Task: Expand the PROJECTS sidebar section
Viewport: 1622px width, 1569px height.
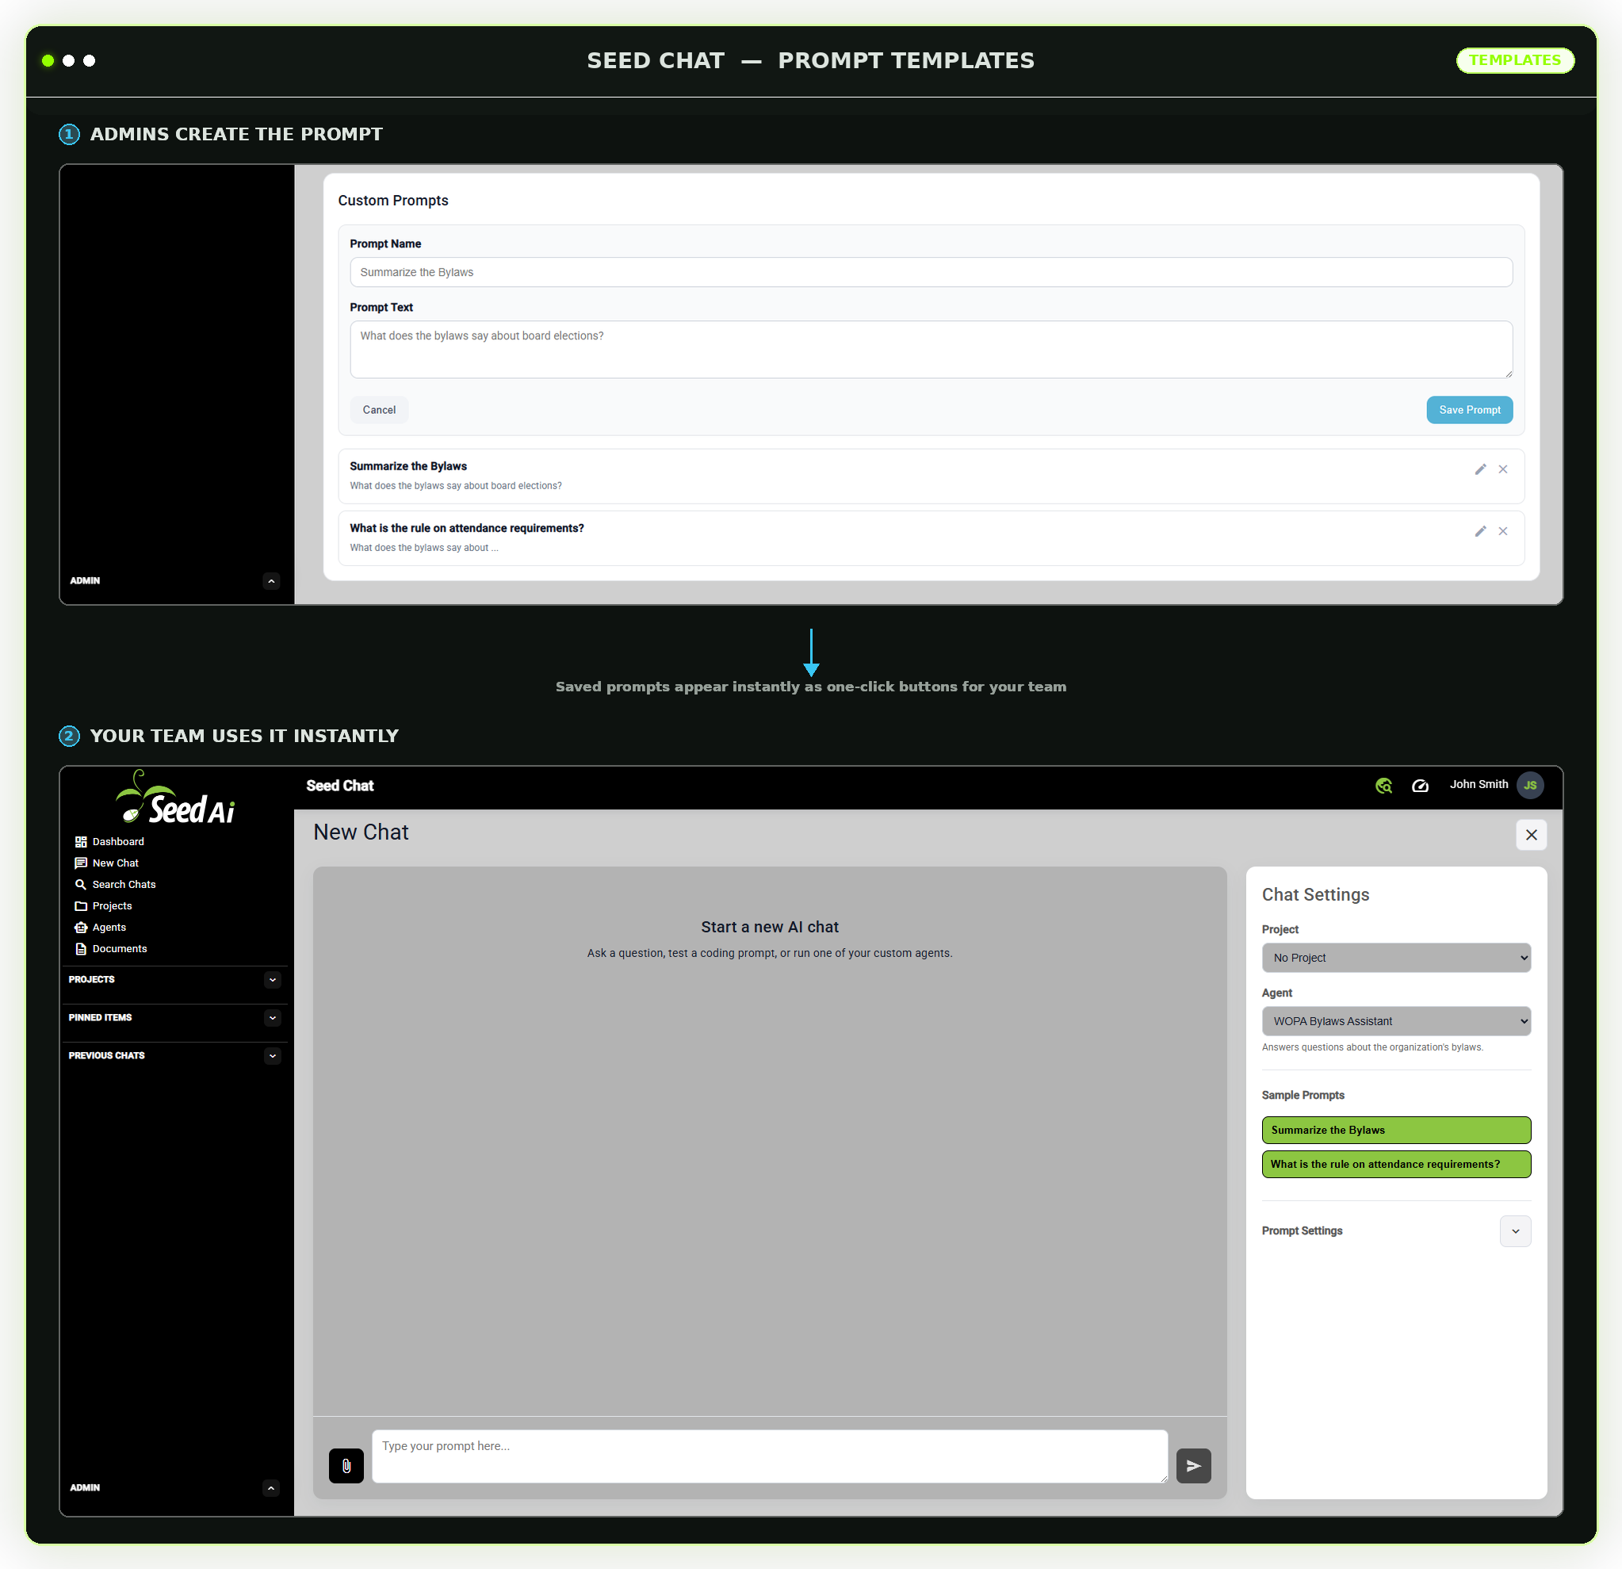Action: (272, 980)
